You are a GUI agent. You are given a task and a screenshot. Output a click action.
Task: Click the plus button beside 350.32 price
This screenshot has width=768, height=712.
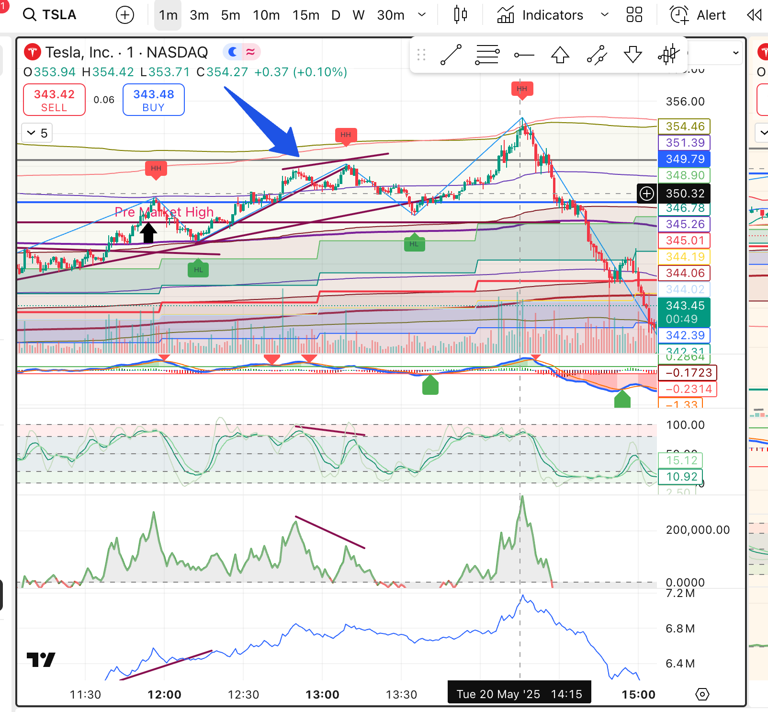click(x=647, y=194)
